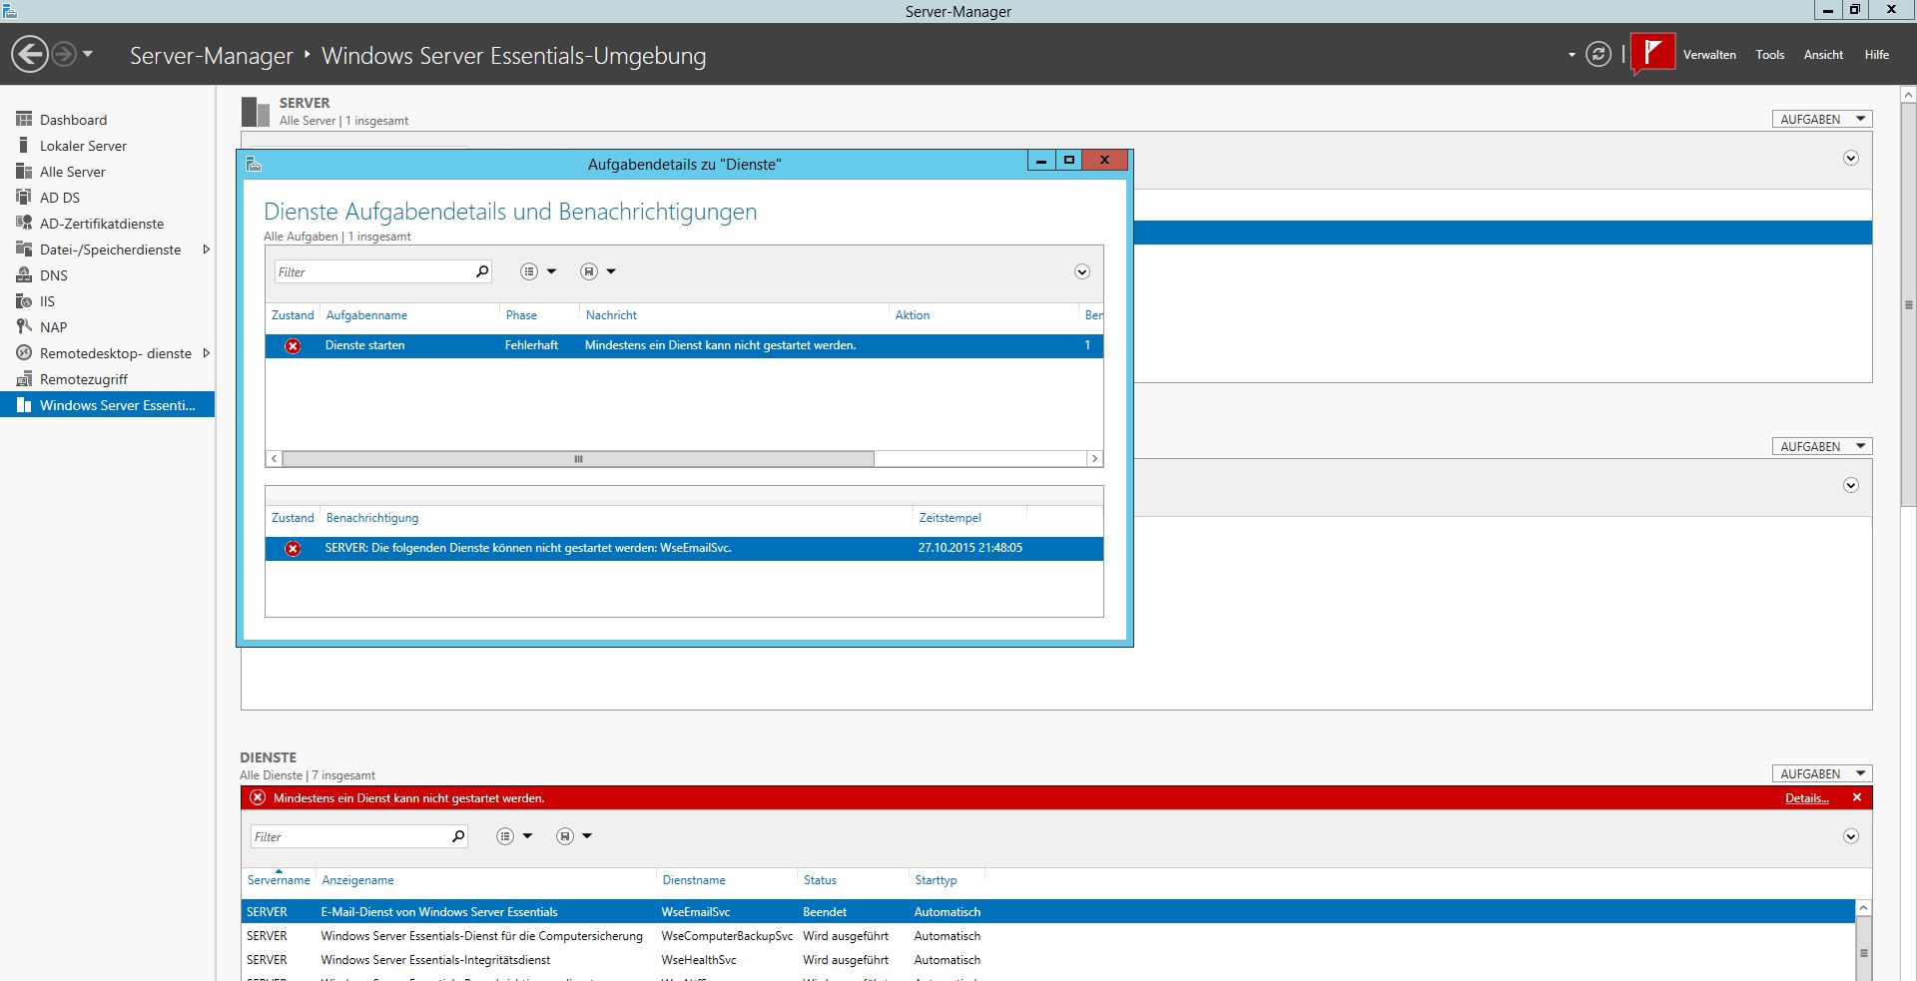Sort by Zustand column in task list

point(293,315)
